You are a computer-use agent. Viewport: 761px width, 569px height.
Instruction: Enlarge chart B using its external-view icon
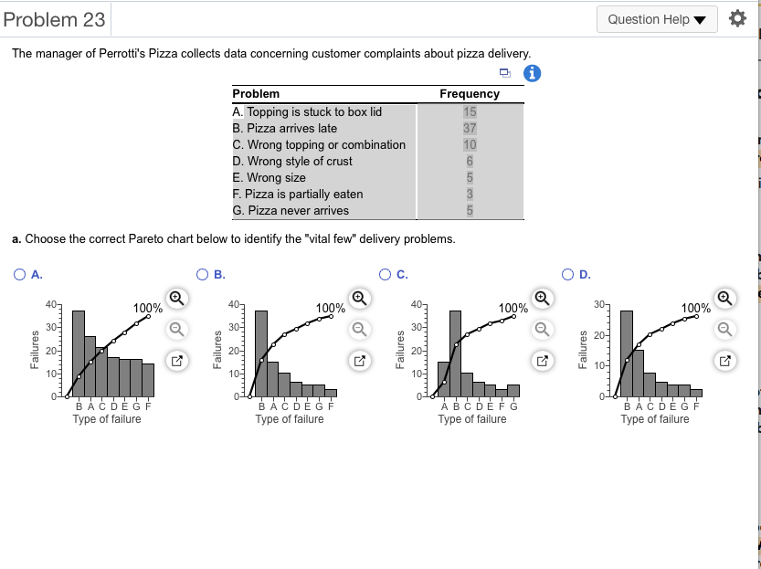point(359,361)
